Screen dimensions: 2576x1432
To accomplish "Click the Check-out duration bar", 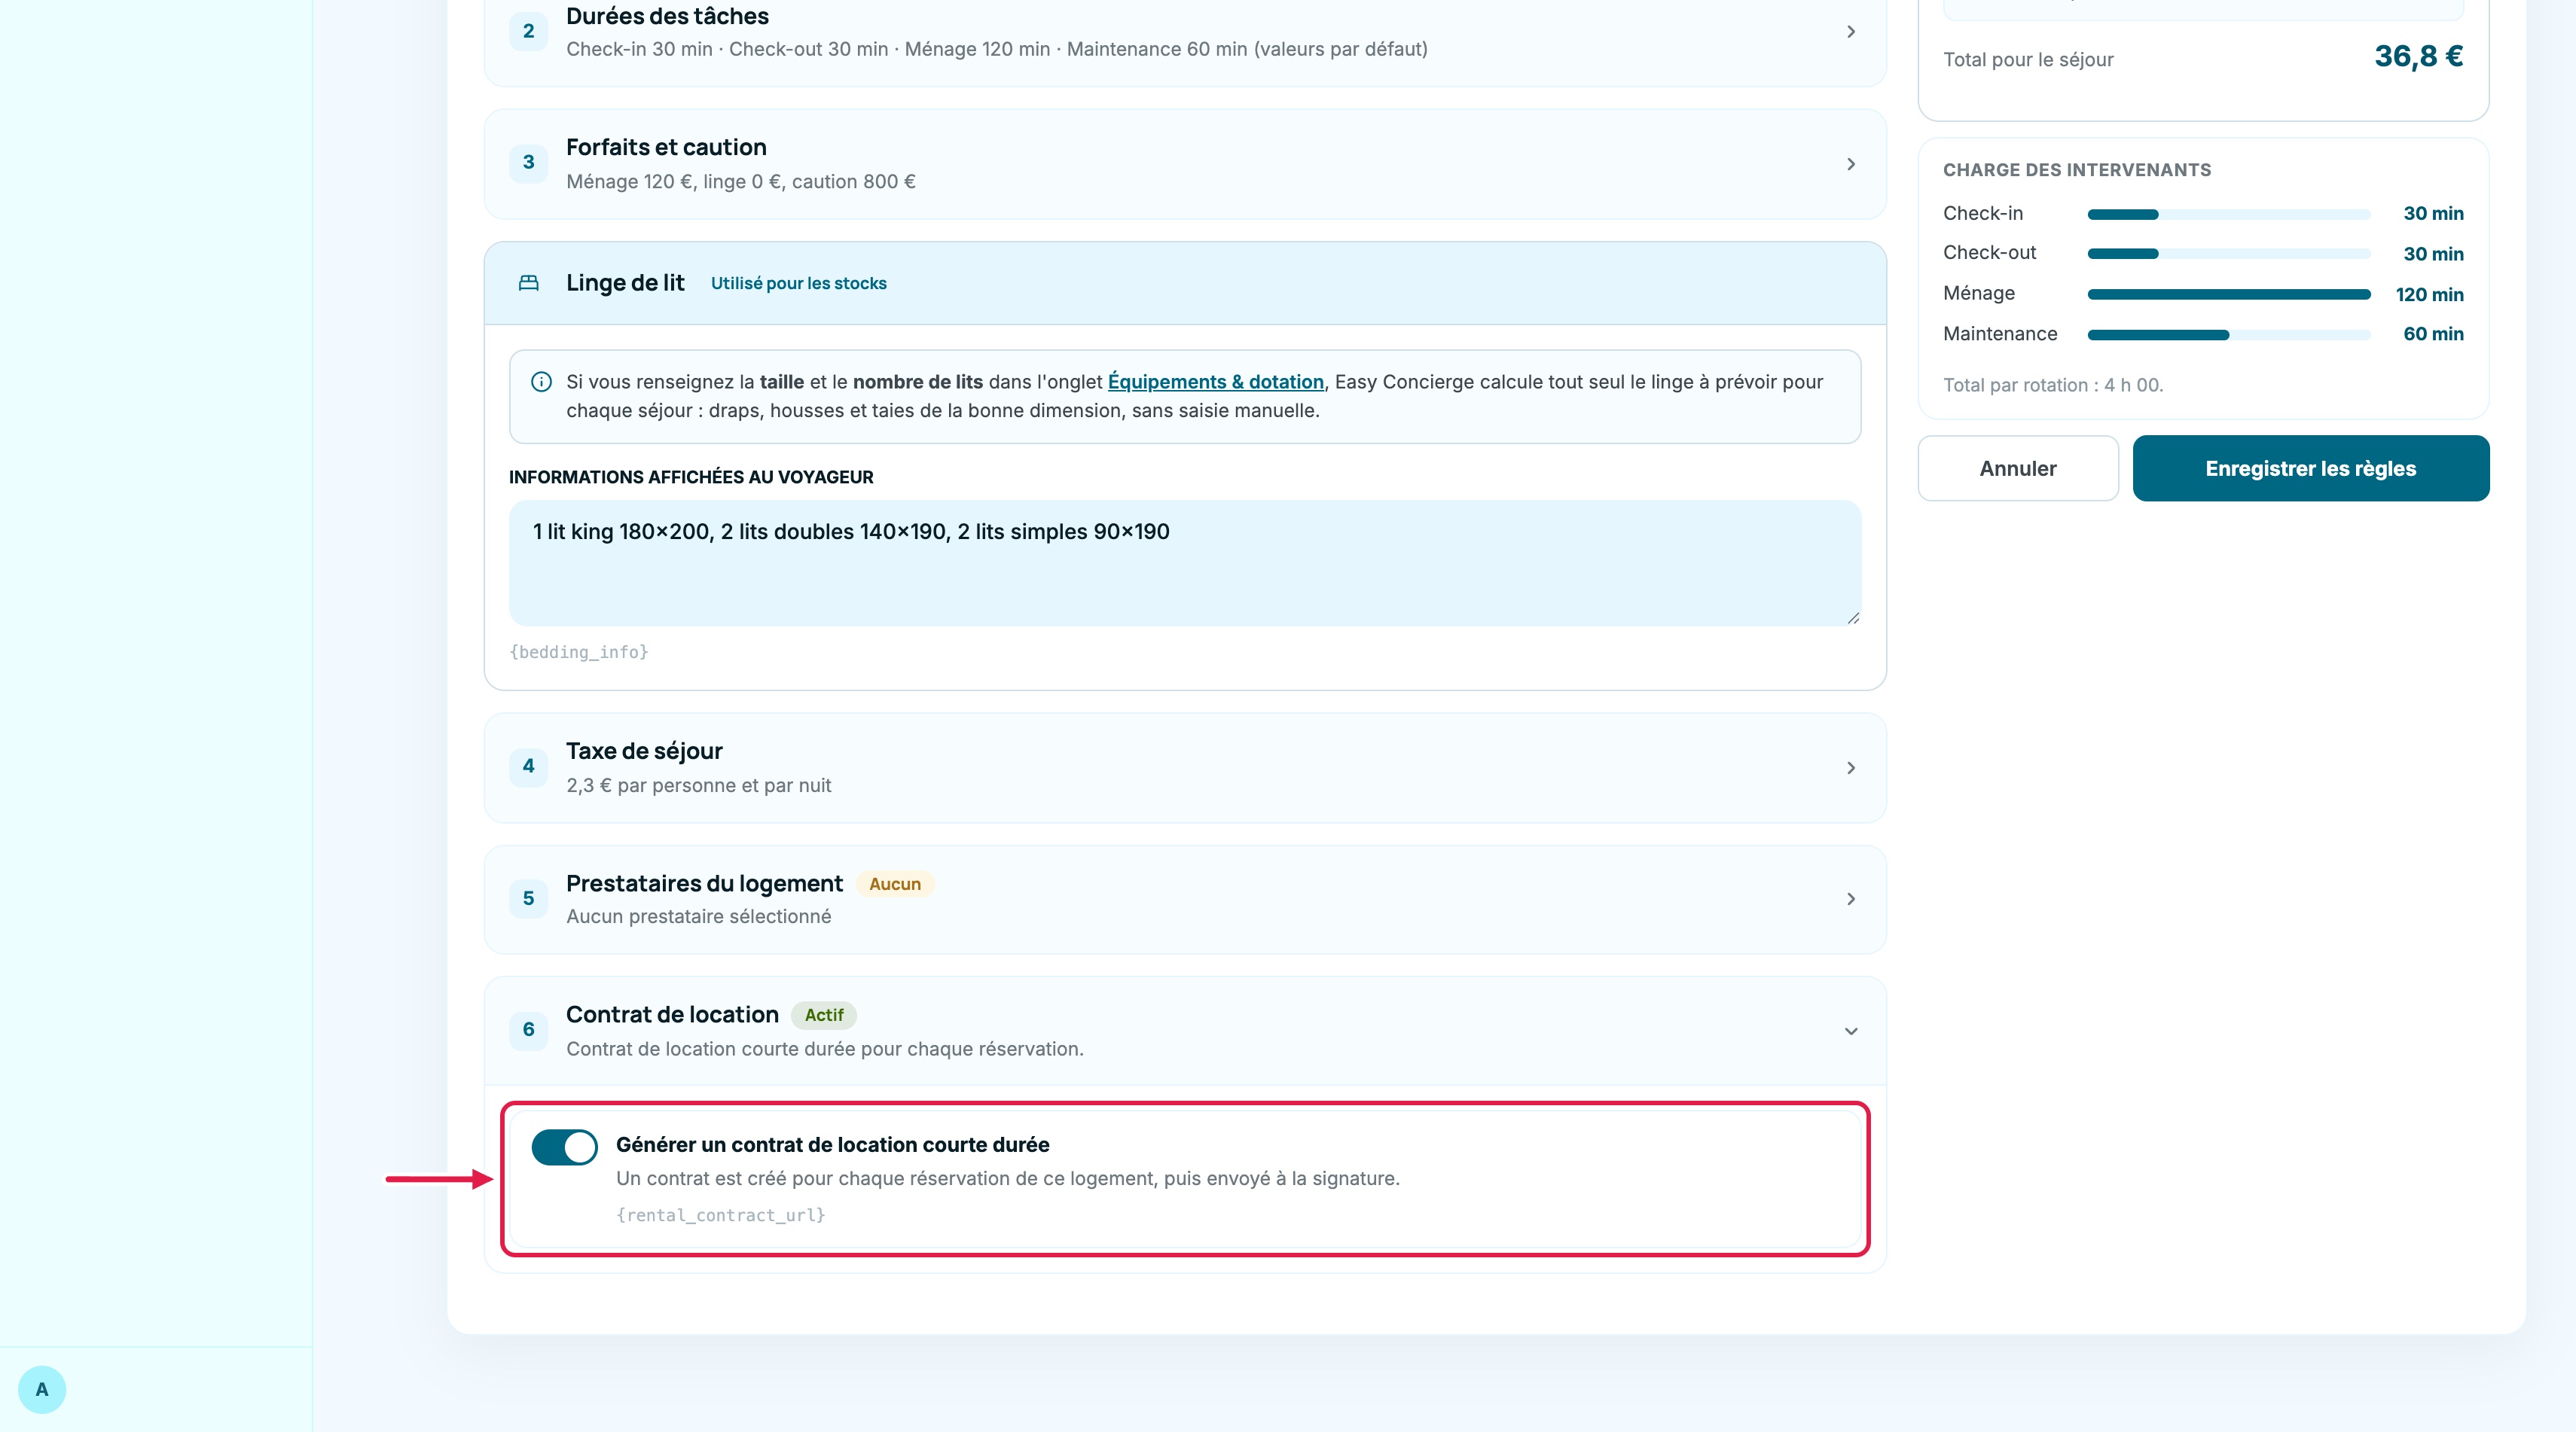I will [2228, 254].
